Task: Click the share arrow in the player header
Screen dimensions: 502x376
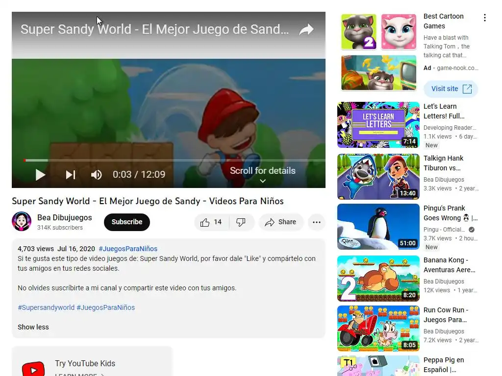Action: pos(306,29)
